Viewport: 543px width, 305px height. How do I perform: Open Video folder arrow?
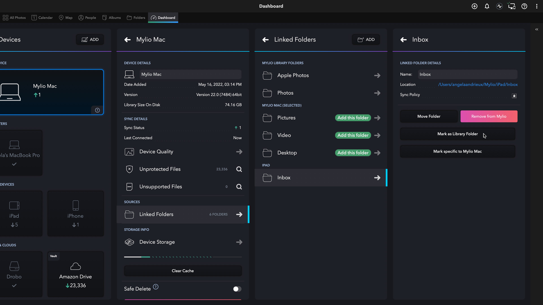[377, 136]
